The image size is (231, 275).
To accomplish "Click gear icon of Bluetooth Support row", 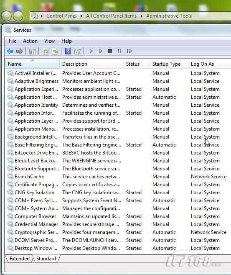I will pyautogui.click(x=10, y=168).
